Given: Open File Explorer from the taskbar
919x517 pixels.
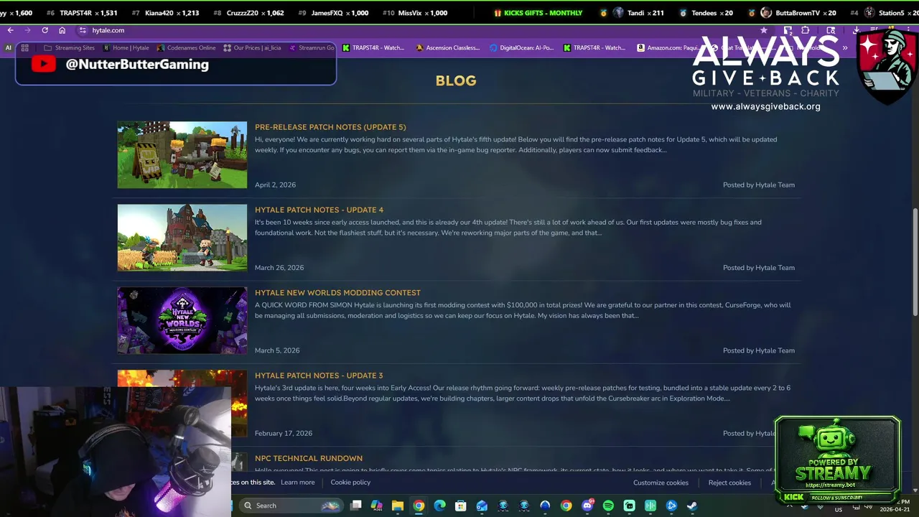Looking at the screenshot, I should tap(397, 506).
